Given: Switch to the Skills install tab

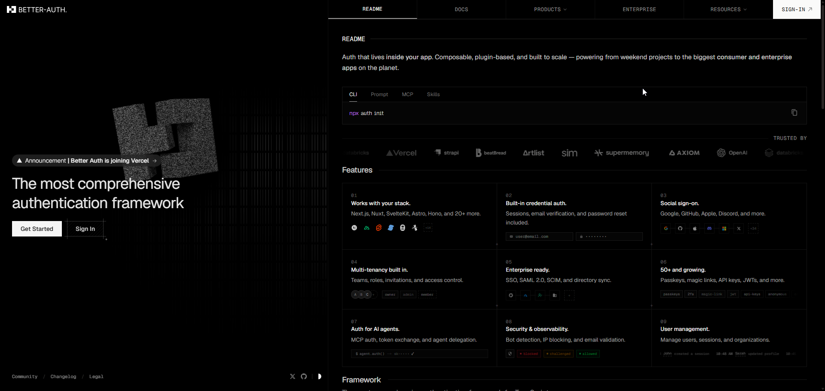Looking at the screenshot, I should [433, 94].
